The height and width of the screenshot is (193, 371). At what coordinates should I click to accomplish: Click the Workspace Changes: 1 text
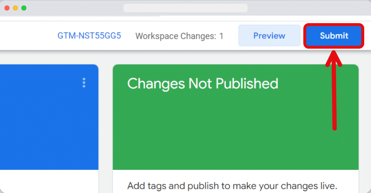click(179, 36)
